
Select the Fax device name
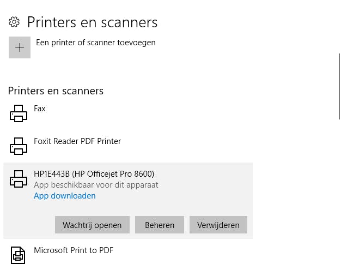pos(40,109)
